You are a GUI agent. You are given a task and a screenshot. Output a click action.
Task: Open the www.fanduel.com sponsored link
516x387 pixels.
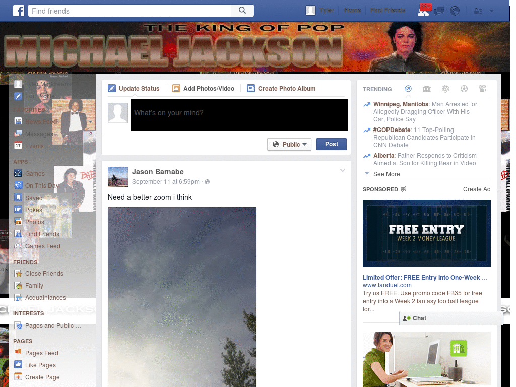click(387, 285)
